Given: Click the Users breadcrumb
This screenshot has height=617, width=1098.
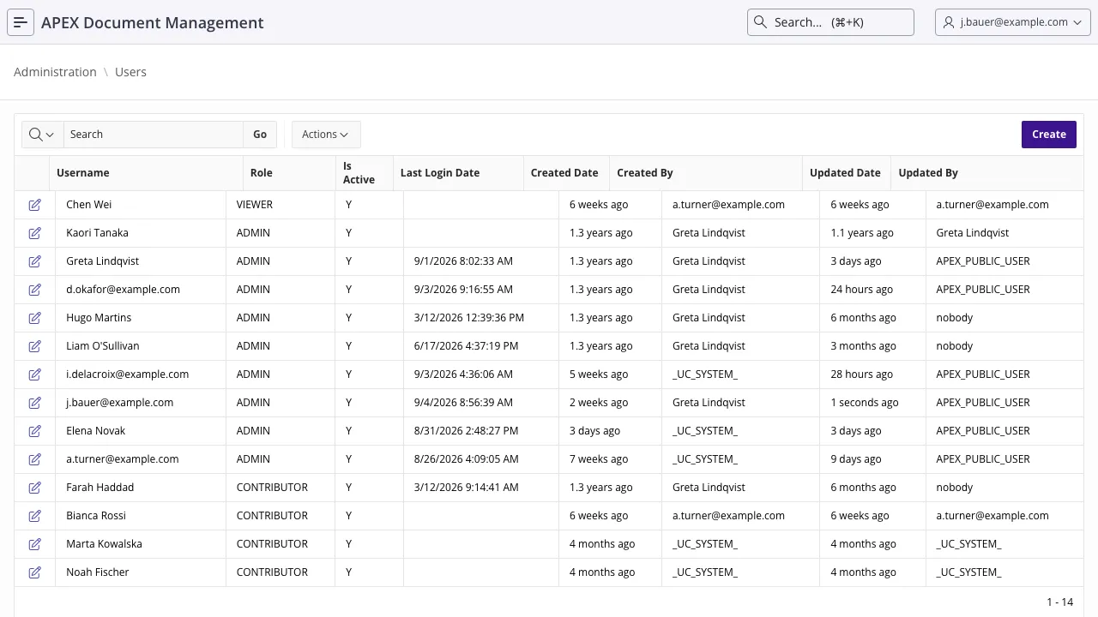Looking at the screenshot, I should tap(130, 72).
